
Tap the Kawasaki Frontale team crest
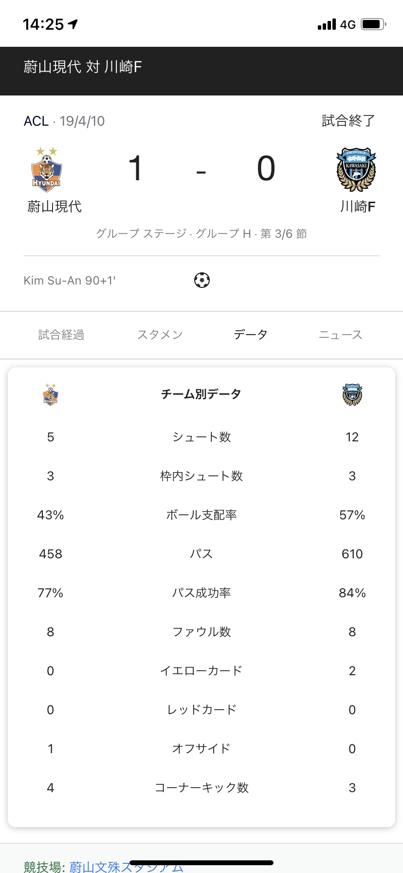(356, 170)
